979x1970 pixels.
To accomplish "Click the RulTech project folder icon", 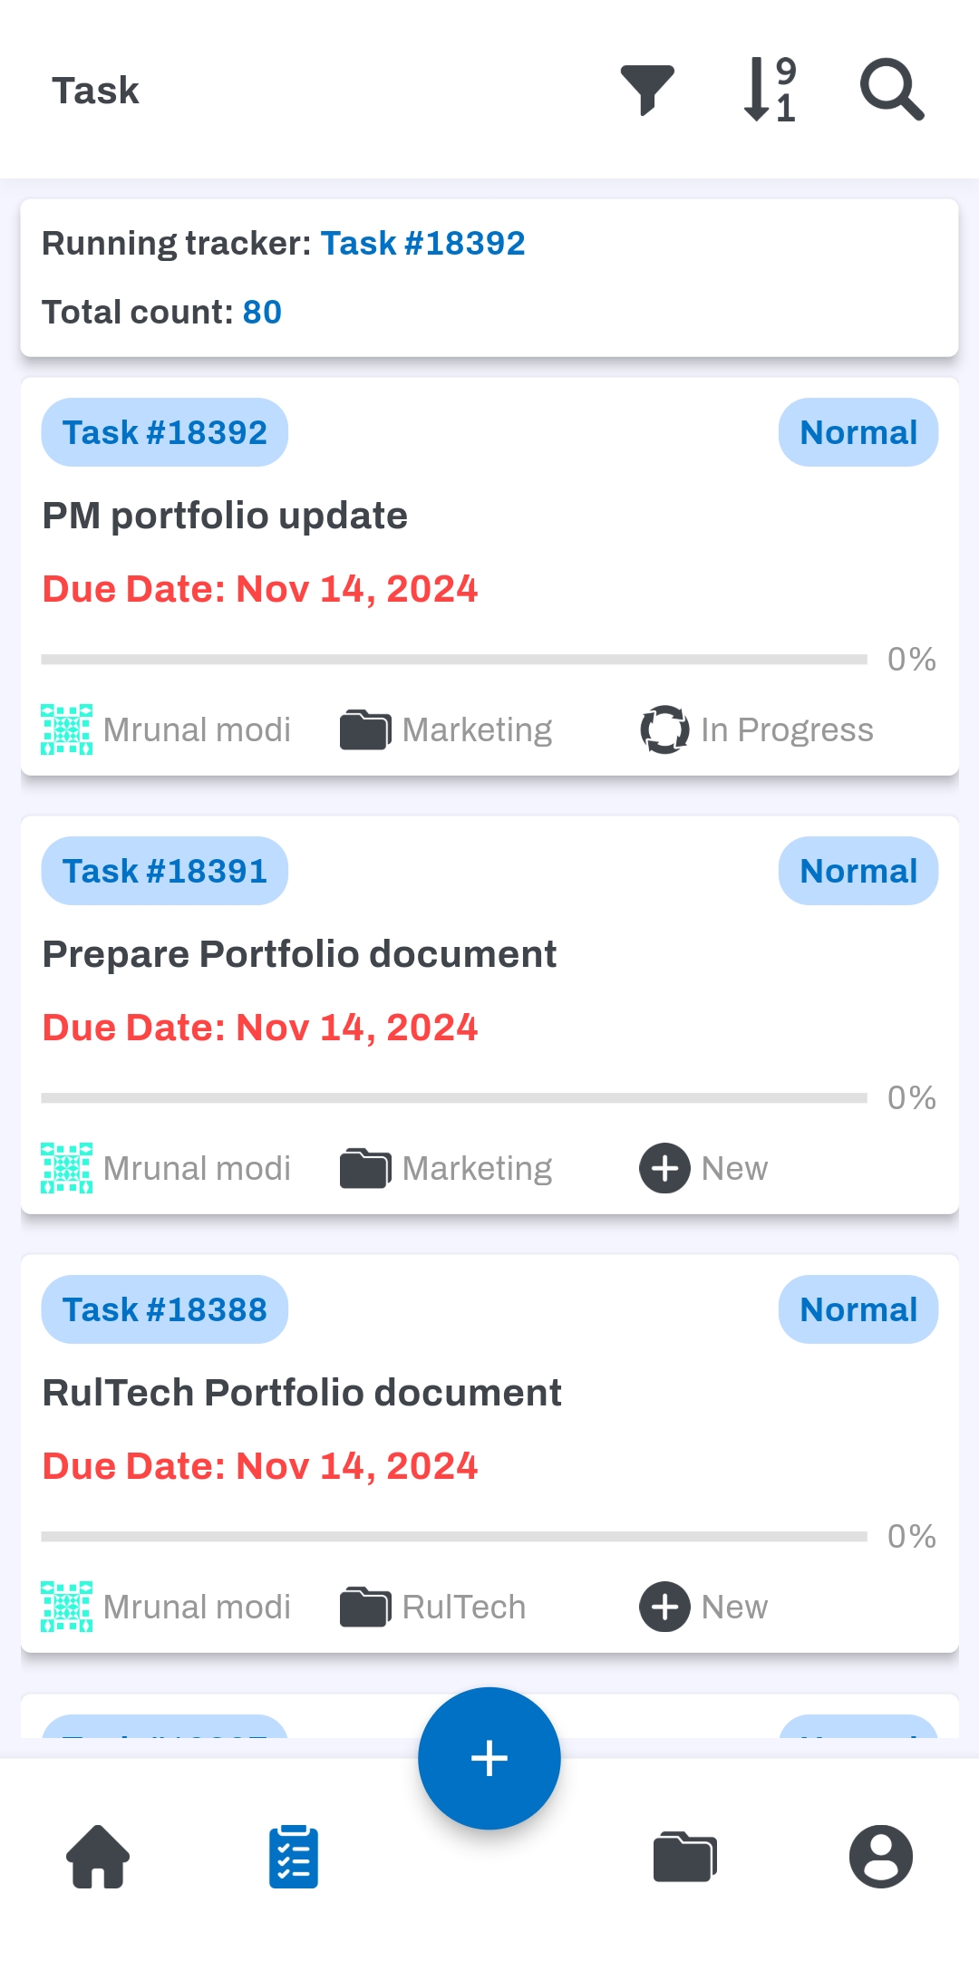I will click(x=365, y=1607).
